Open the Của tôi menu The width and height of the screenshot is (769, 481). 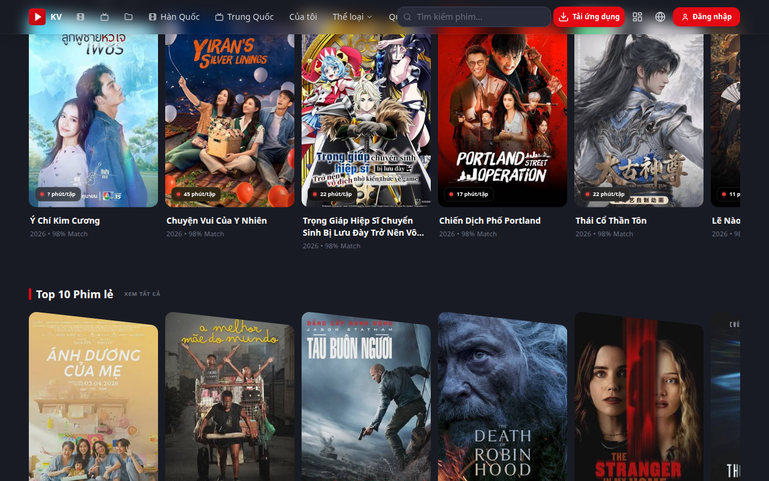(303, 17)
